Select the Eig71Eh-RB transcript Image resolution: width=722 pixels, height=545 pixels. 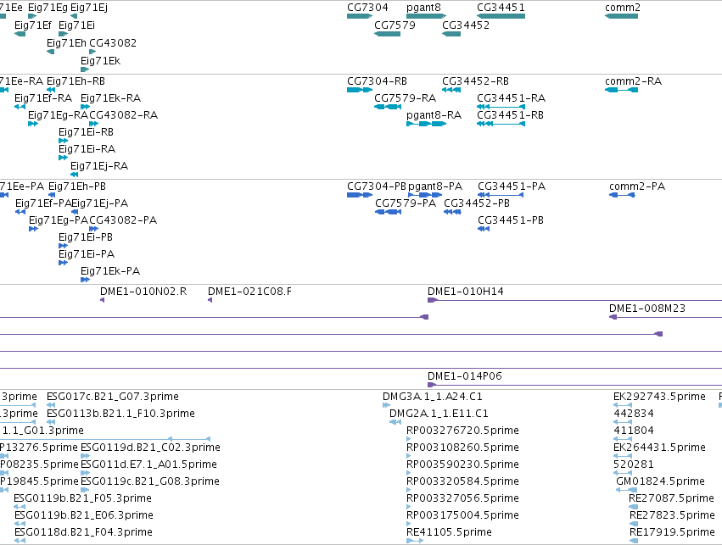51,90
